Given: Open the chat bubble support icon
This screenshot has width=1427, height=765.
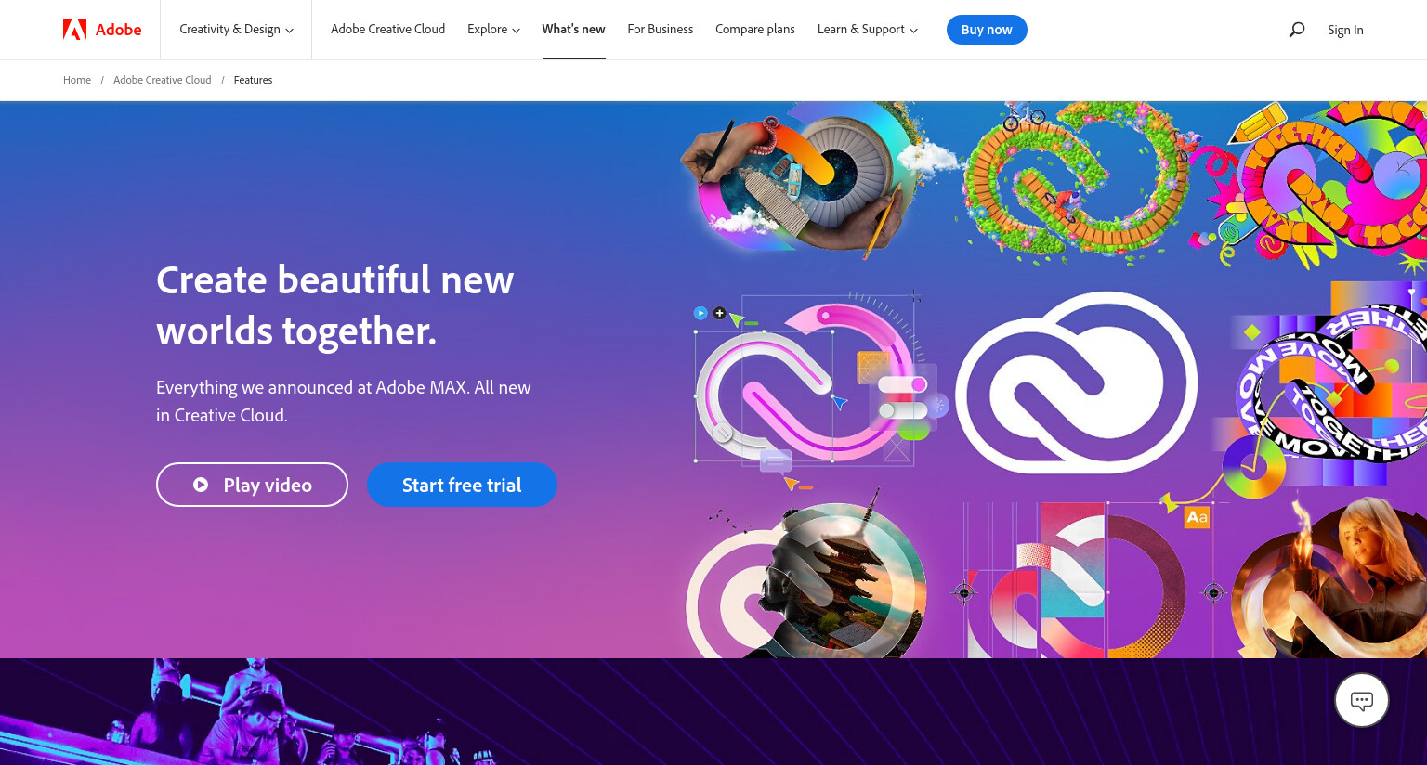Looking at the screenshot, I should click(x=1362, y=700).
